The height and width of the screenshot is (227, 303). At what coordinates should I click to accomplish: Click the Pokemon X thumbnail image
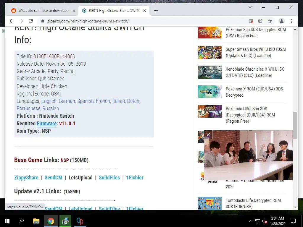pos(210,92)
